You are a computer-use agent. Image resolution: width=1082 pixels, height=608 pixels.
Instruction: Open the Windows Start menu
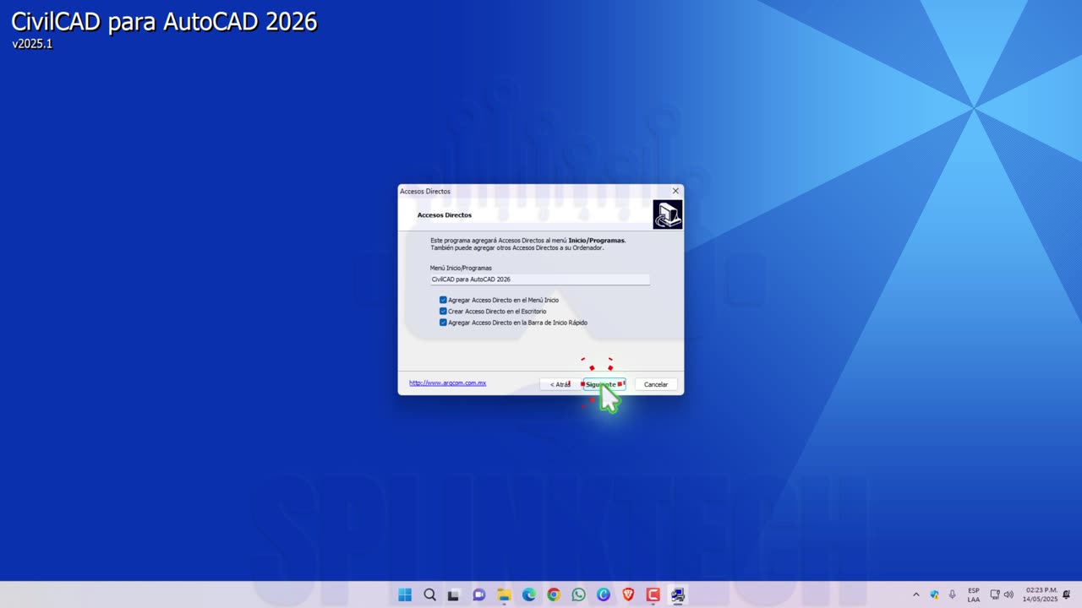(x=405, y=594)
